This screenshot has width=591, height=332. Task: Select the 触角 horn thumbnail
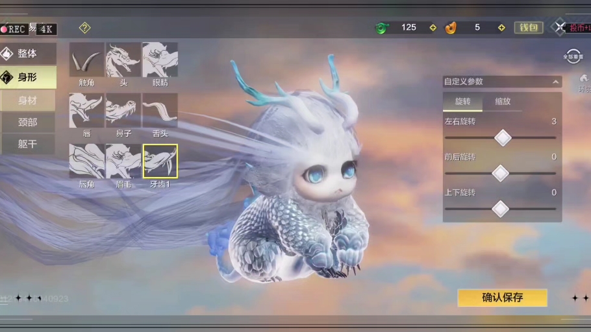86,60
